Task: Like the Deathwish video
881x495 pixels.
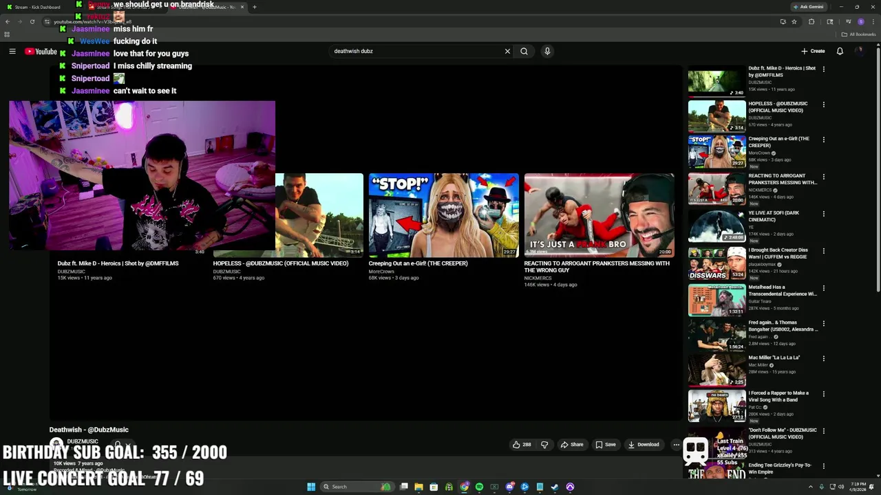Action: click(522, 444)
